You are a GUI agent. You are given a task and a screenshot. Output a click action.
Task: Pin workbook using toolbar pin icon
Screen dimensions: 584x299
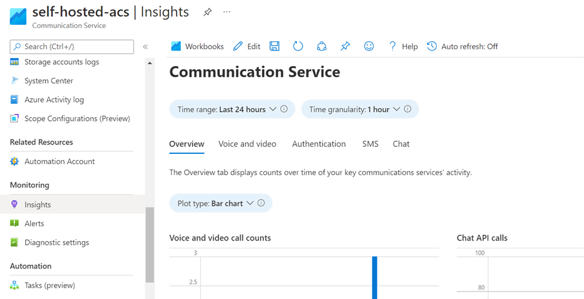[x=345, y=46]
